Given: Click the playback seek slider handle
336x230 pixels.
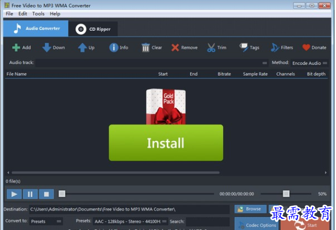Looking at the screenshot, I should [x=62, y=194].
